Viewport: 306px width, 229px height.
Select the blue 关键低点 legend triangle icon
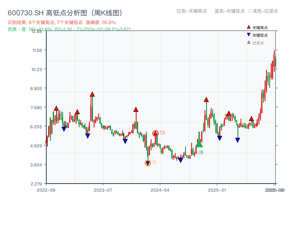point(249,35)
